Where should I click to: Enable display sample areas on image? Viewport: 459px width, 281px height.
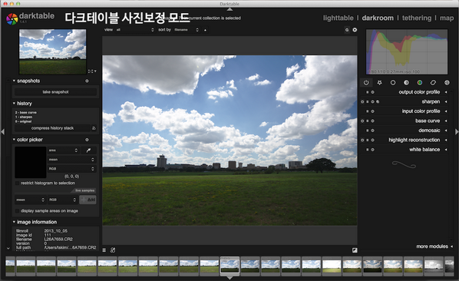tap(17, 211)
